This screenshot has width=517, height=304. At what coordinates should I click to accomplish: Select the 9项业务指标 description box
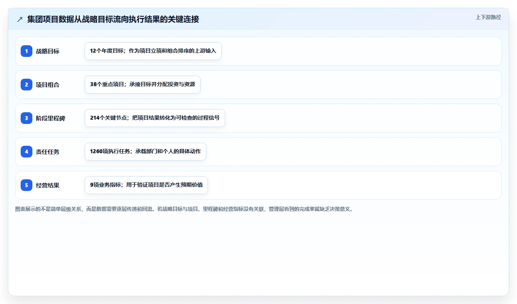pyautogui.click(x=146, y=185)
